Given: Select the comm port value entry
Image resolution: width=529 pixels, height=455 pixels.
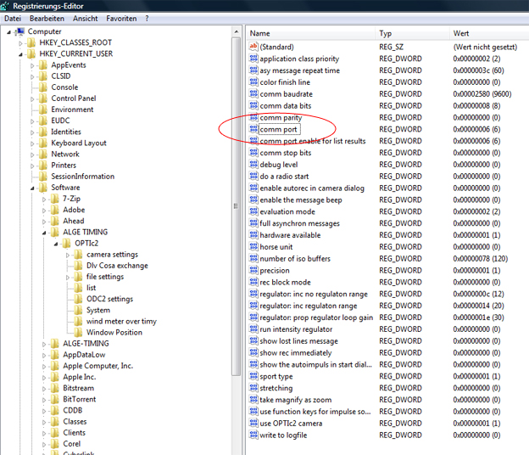Looking at the screenshot, I should (x=278, y=129).
